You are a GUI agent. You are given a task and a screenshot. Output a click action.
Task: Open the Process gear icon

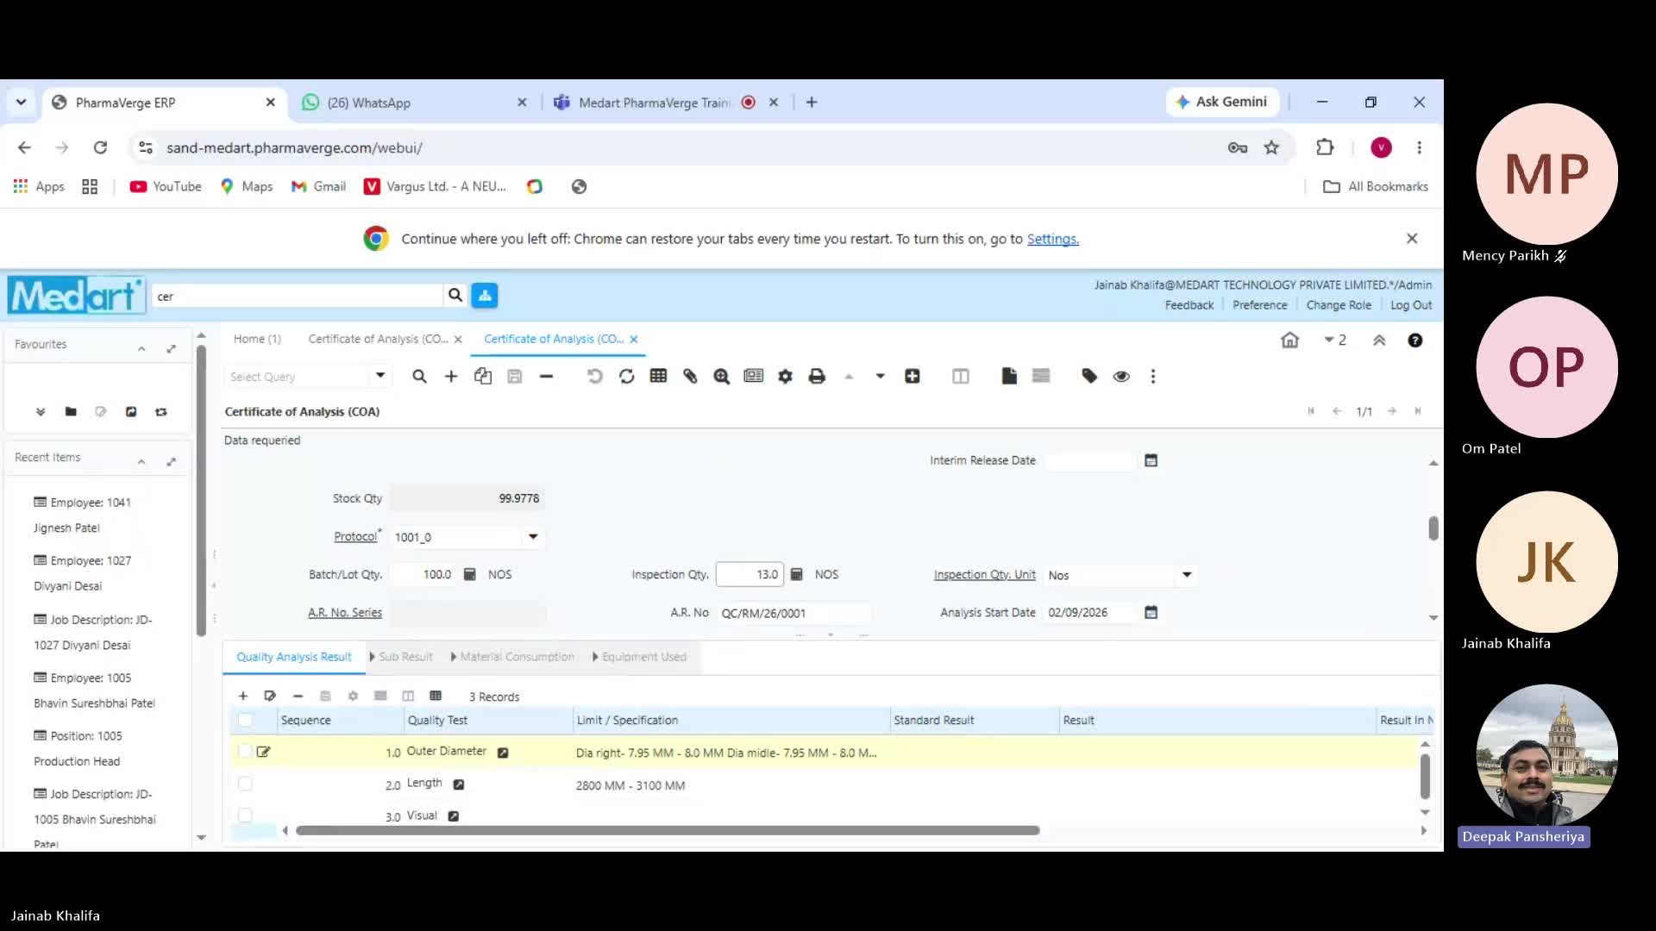click(x=785, y=377)
